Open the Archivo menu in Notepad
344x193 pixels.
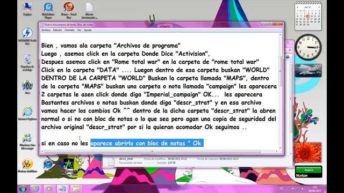pyautogui.click(x=46, y=30)
